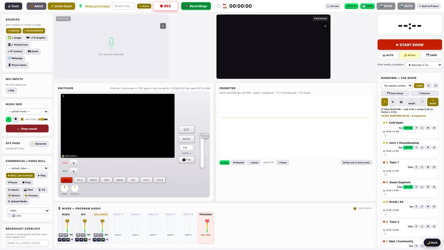Open the No saved rundown dropdown

click(397, 86)
